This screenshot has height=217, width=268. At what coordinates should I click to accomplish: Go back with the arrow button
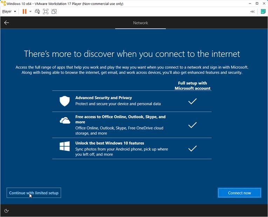7,23
